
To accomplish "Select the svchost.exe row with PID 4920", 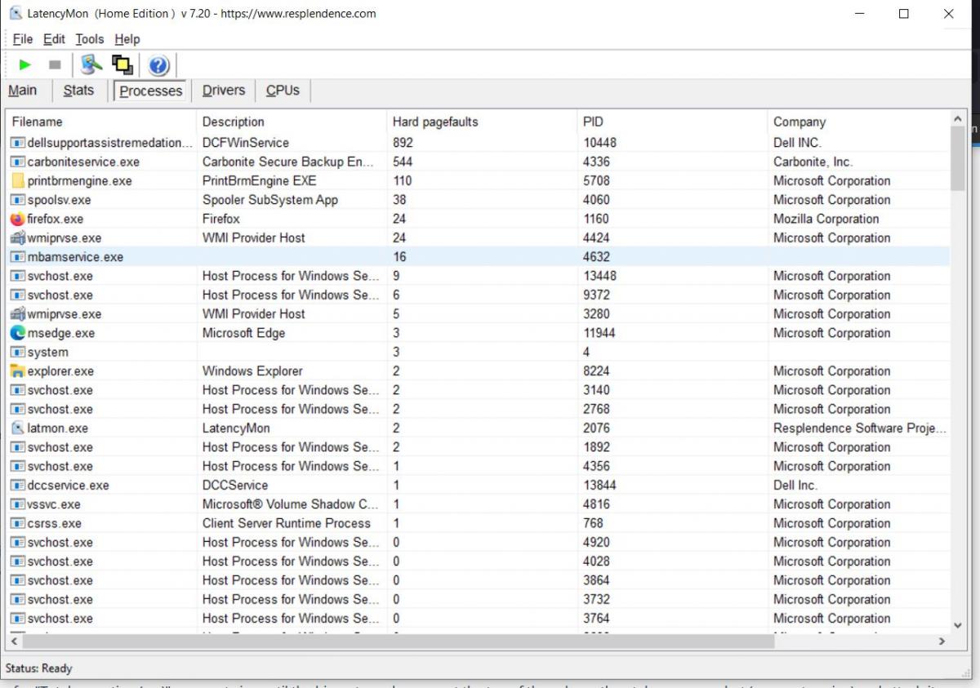I will (479, 543).
